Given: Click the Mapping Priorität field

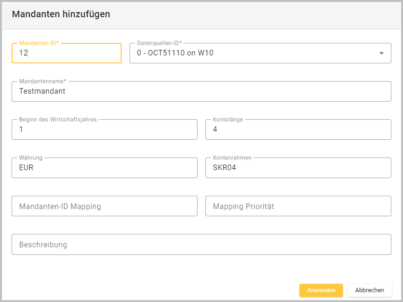Looking at the screenshot, I should pyautogui.click(x=298, y=206).
